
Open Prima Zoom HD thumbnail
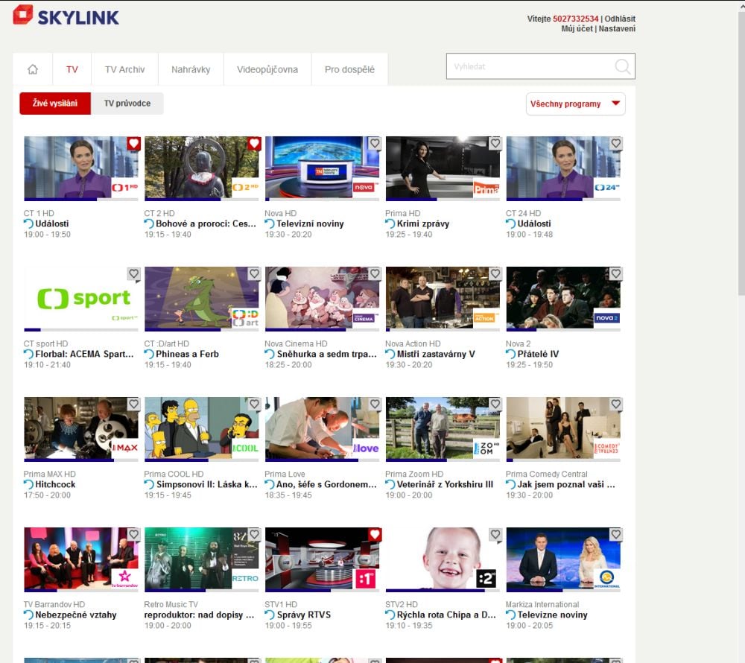(443, 428)
